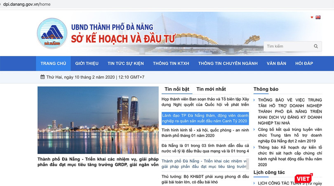Open notice Kế hoạch thi sát hạch đấu thầu 2020

(290, 156)
